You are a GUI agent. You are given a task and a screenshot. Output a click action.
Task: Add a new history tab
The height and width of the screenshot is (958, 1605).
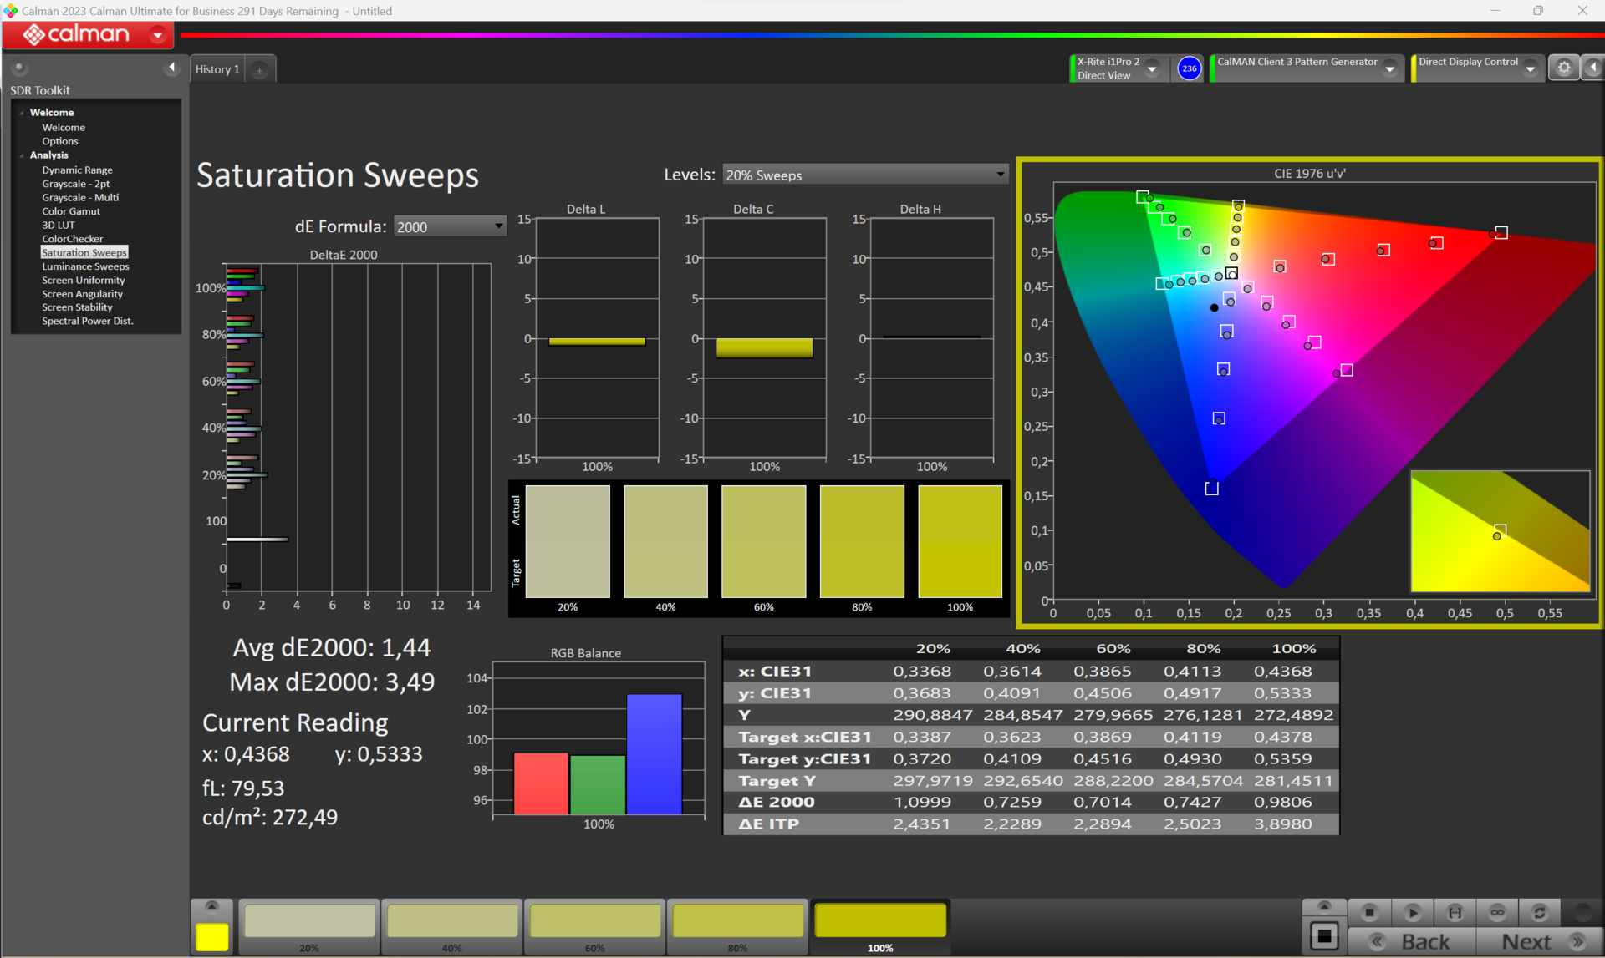pyautogui.click(x=260, y=70)
